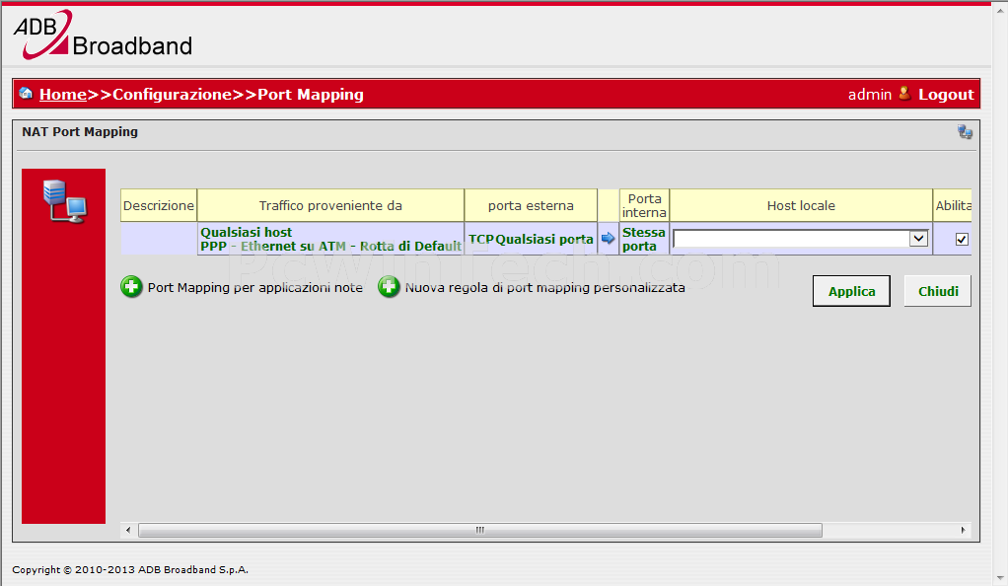The width and height of the screenshot is (1008, 586).
Task: Click the 'porta esterna' column header
Action: pos(531,206)
